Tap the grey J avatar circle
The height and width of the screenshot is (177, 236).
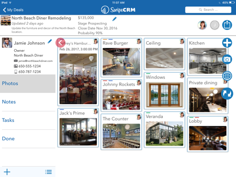(x=214, y=25)
